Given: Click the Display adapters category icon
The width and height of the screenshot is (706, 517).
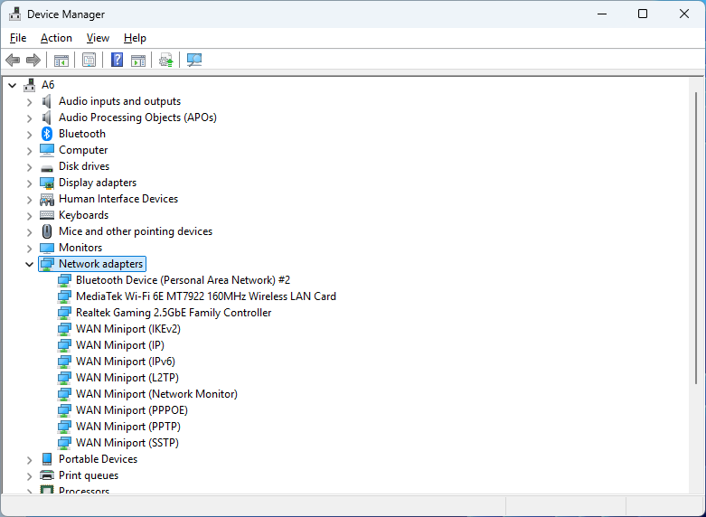Looking at the screenshot, I should tap(47, 183).
